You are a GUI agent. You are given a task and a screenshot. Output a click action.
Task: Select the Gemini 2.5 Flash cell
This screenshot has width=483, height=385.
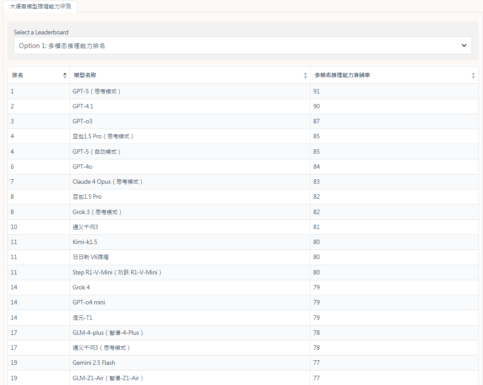click(94, 363)
